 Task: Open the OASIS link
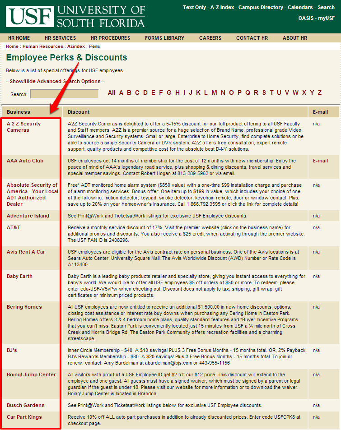[306, 18]
